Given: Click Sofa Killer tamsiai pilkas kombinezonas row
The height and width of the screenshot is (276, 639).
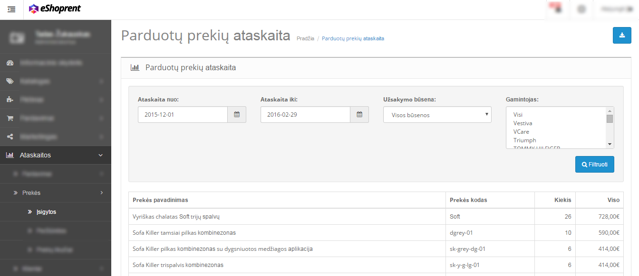Looking at the screenshot, I should point(376,233).
